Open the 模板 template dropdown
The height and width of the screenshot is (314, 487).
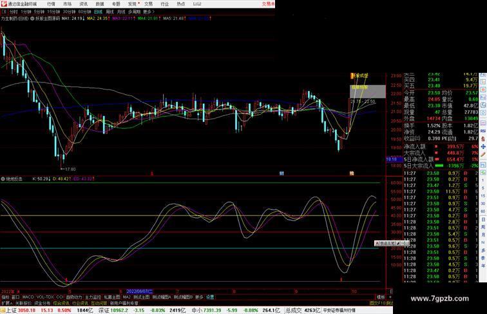click(x=381, y=297)
